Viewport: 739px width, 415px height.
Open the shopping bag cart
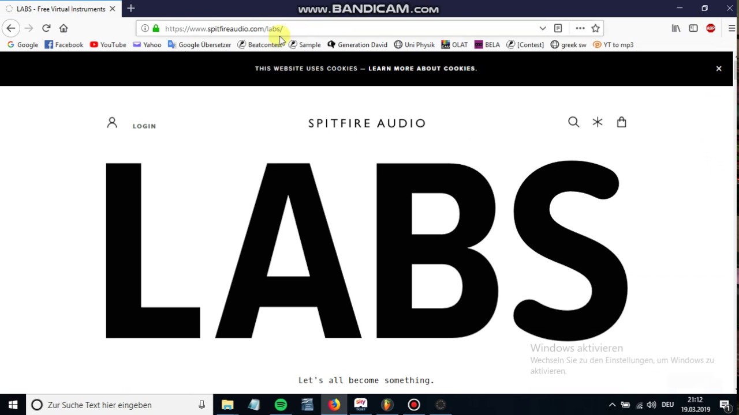point(621,122)
